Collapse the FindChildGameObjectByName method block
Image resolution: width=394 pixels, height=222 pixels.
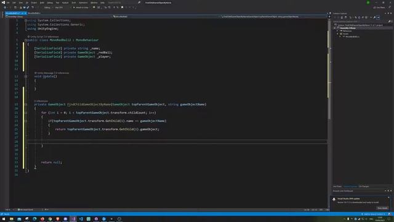tap(26, 104)
